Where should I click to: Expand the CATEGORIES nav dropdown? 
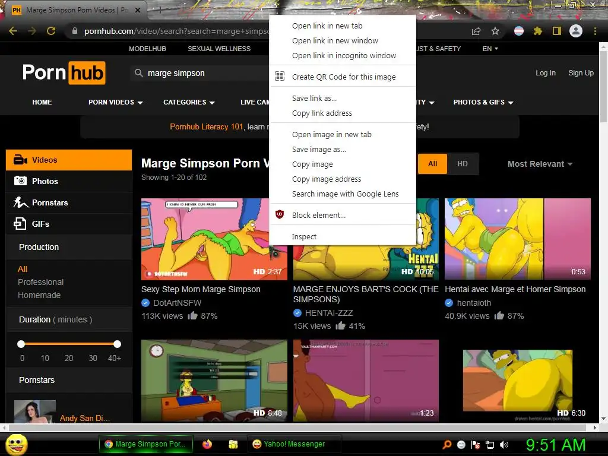(189, 102)
